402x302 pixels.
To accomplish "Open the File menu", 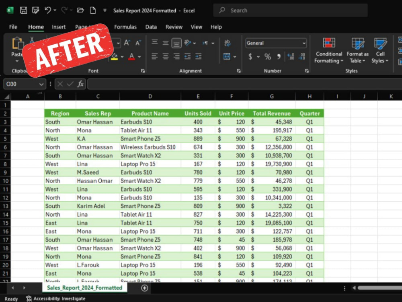I will (13, 27).
